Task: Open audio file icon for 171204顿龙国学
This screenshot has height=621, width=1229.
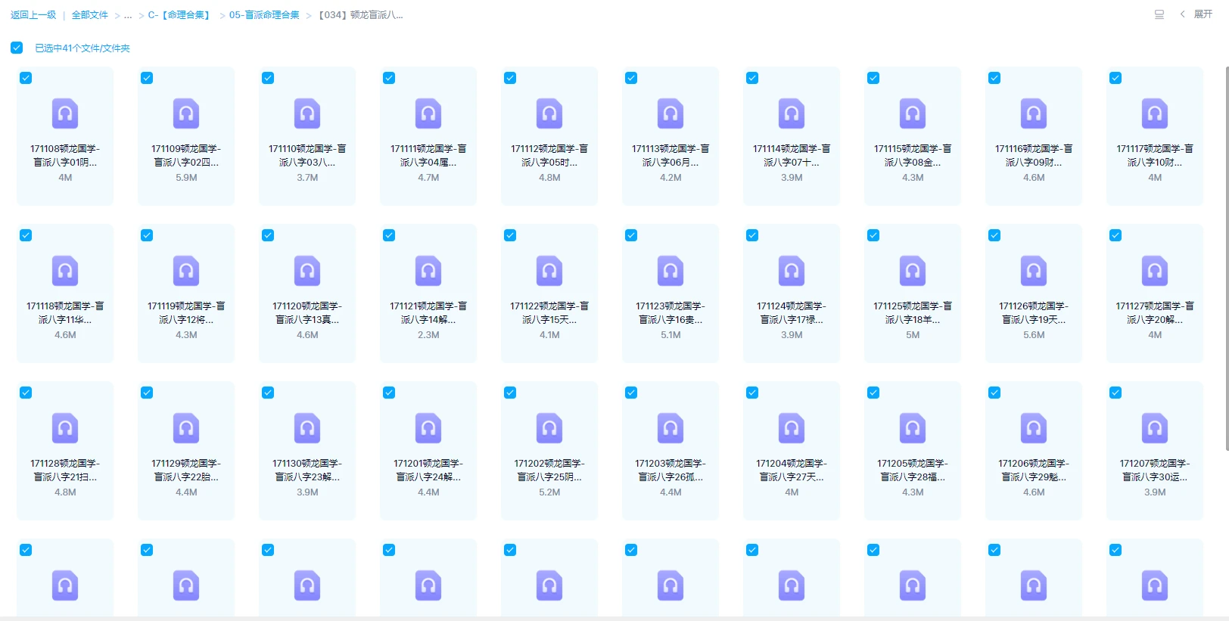Action: pyautogui.click(x=792, y=428)
